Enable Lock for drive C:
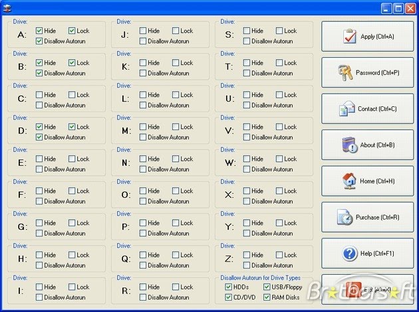Screen dimensions: 419x312 (x=72, y=95)
